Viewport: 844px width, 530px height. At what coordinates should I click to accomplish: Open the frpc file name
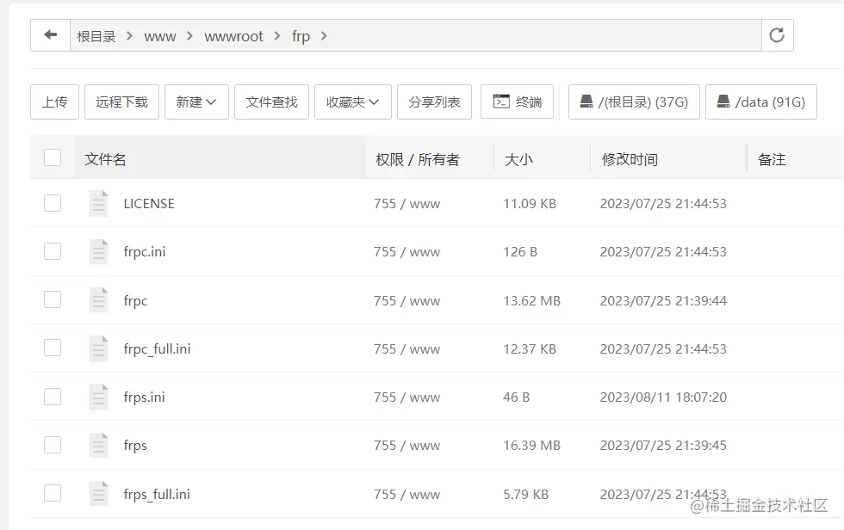point(135,300)
